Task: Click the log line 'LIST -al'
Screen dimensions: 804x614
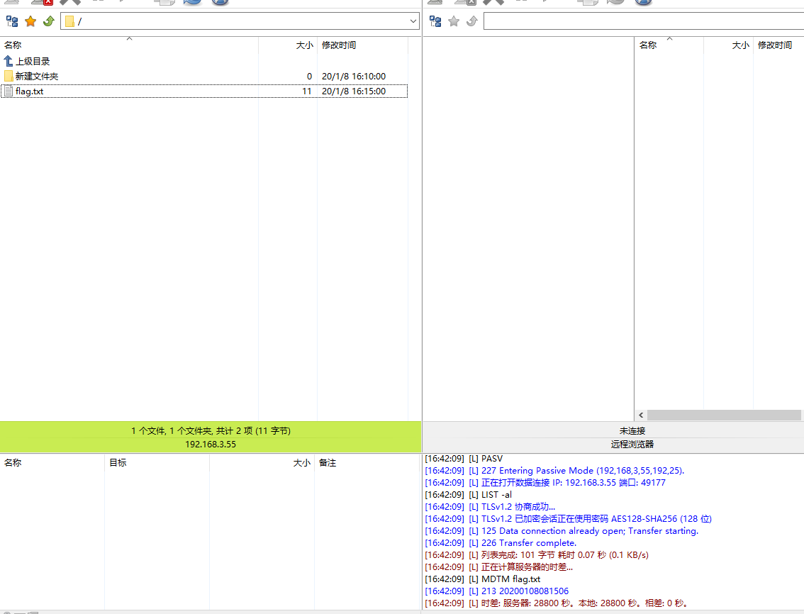Action: point(468,494)
